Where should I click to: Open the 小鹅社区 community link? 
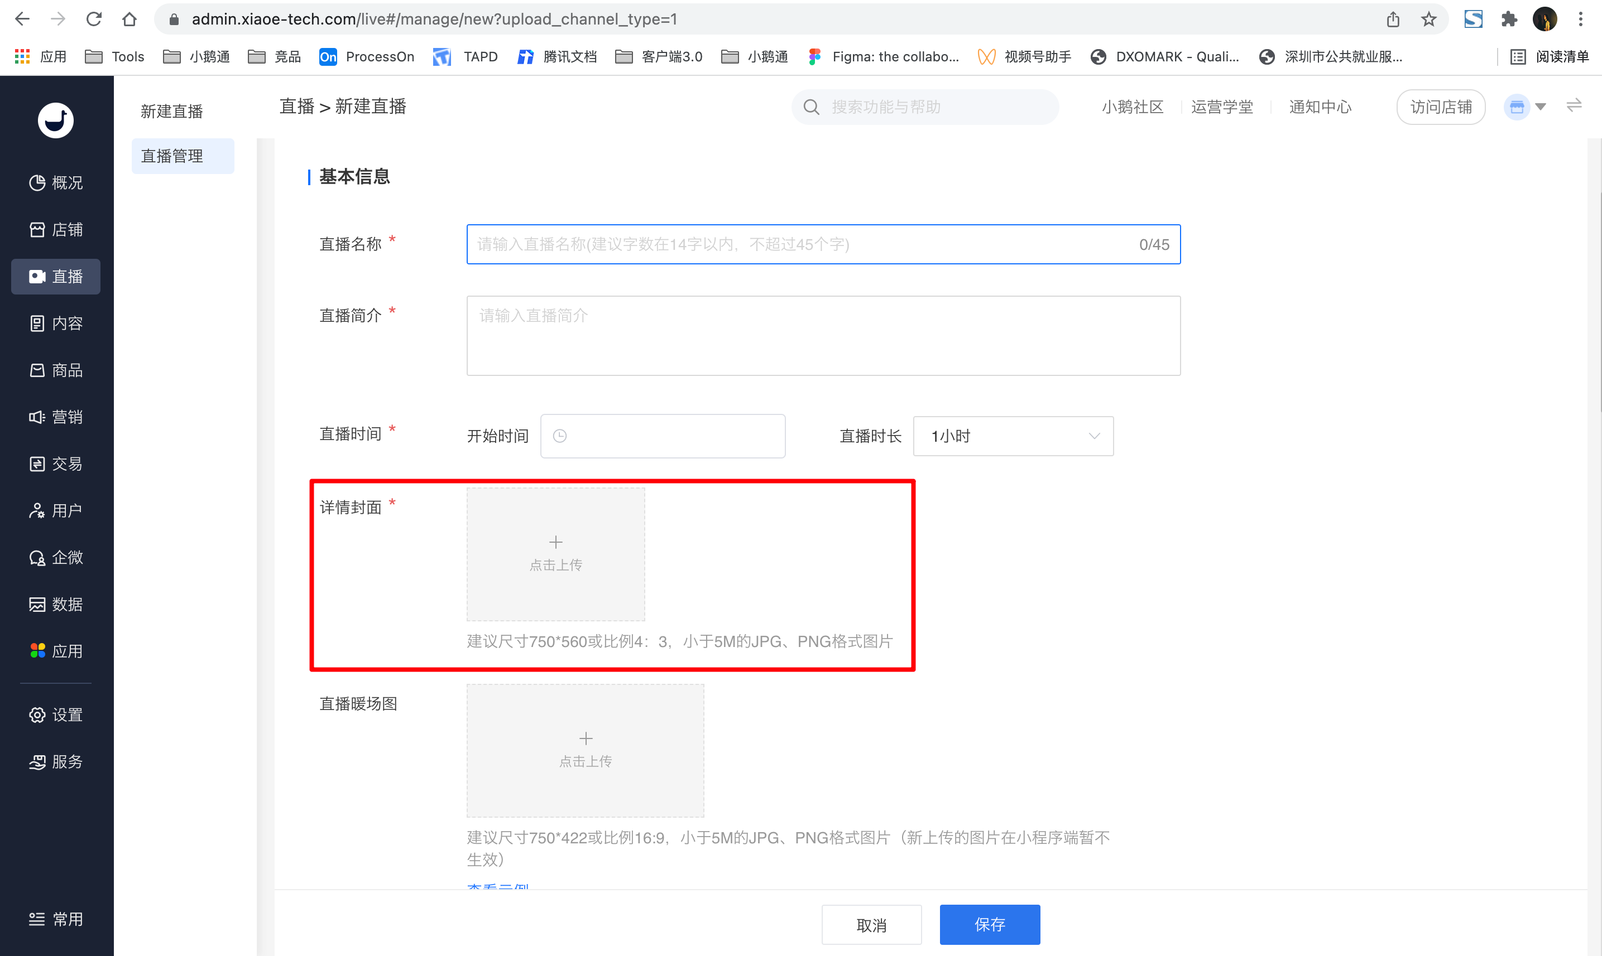(x=1132, y=107)
